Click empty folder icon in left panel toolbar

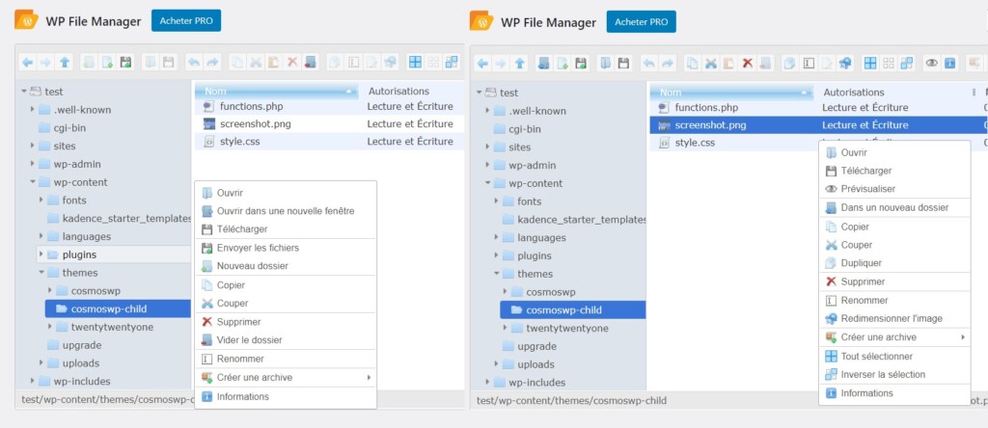310,63
